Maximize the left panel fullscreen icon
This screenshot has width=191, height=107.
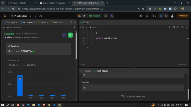pos(71,22)
